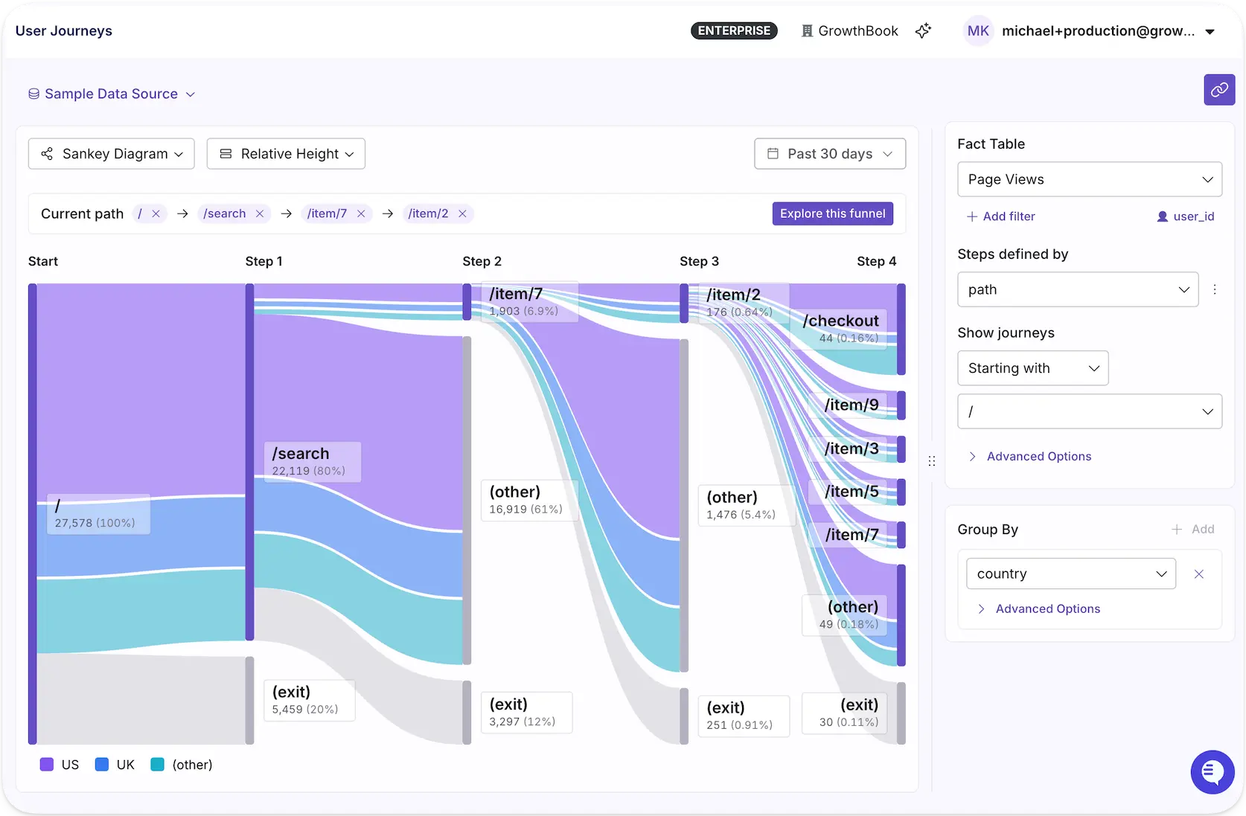The height and width of the screenshot is (816, 1246).
Task: Click the US purple legend swatch
Action: point(47,765)
